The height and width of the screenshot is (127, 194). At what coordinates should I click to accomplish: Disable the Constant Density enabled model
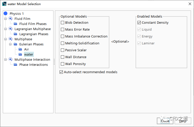(x=139, y=23)
